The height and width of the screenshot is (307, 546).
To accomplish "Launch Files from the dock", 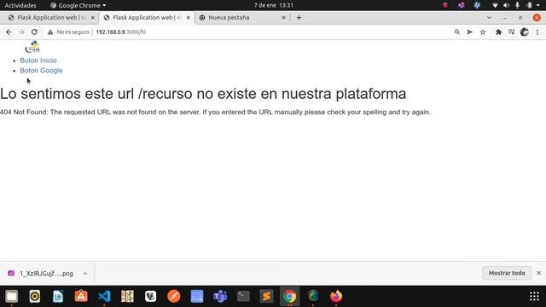I will 11,296.
